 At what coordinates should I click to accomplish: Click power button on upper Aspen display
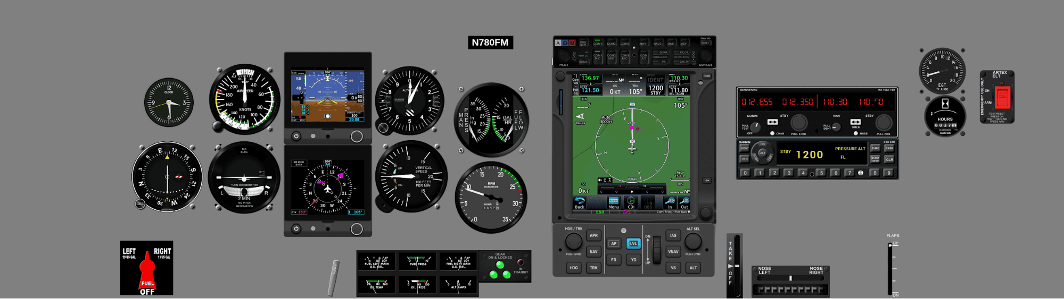pos(296,136)
